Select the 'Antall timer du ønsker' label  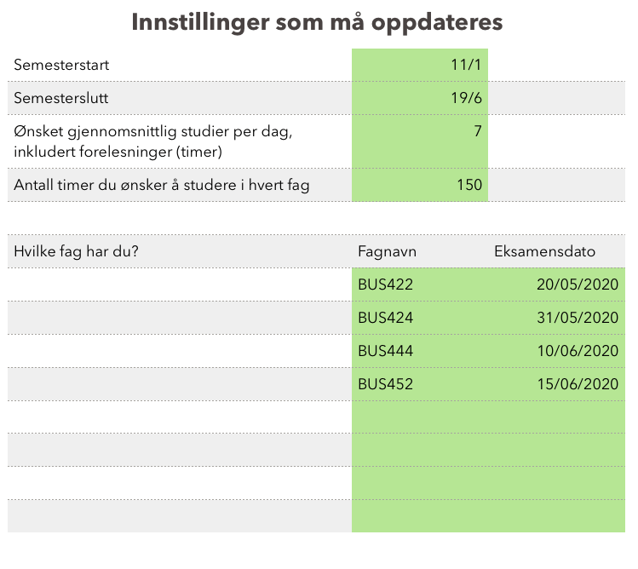(x=163, y=185)
